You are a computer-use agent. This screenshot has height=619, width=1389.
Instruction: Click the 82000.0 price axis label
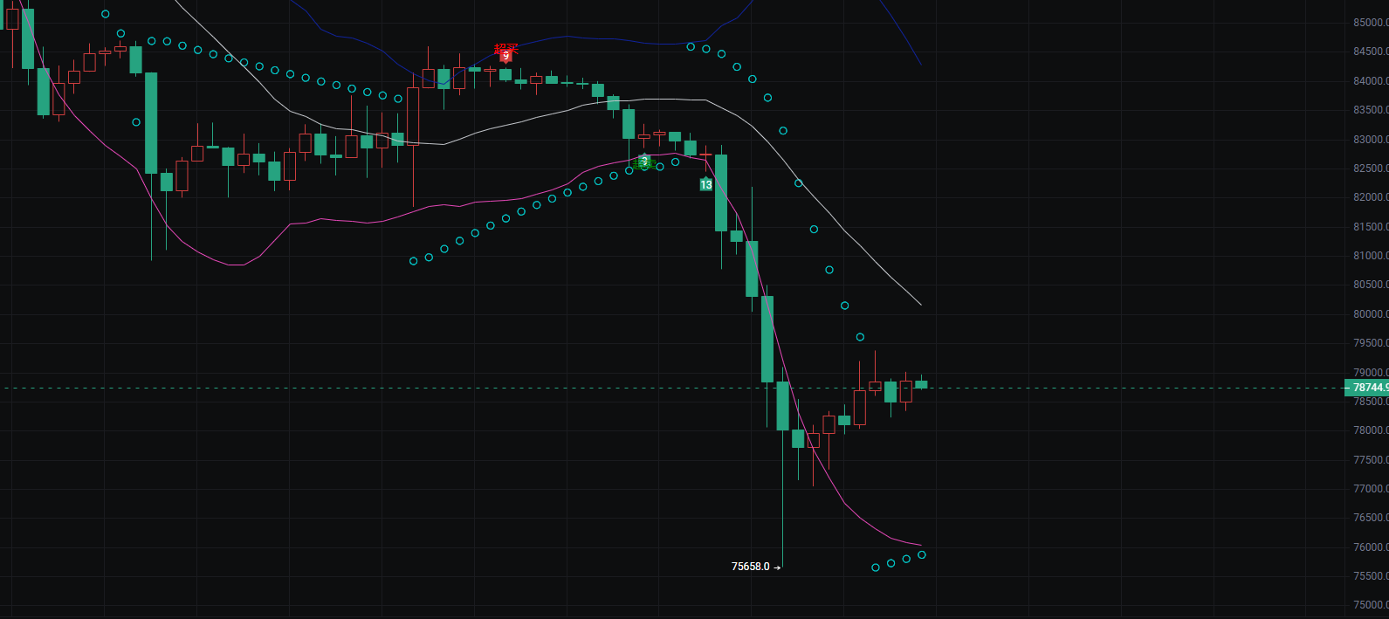click(1371, 197)
